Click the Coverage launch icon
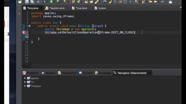The height and width of the screenshot is (104, 186). click(58, 1)
